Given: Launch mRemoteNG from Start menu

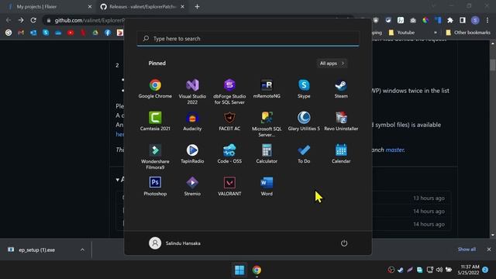Looking at the screenshot, I should (x=267, y=89).
